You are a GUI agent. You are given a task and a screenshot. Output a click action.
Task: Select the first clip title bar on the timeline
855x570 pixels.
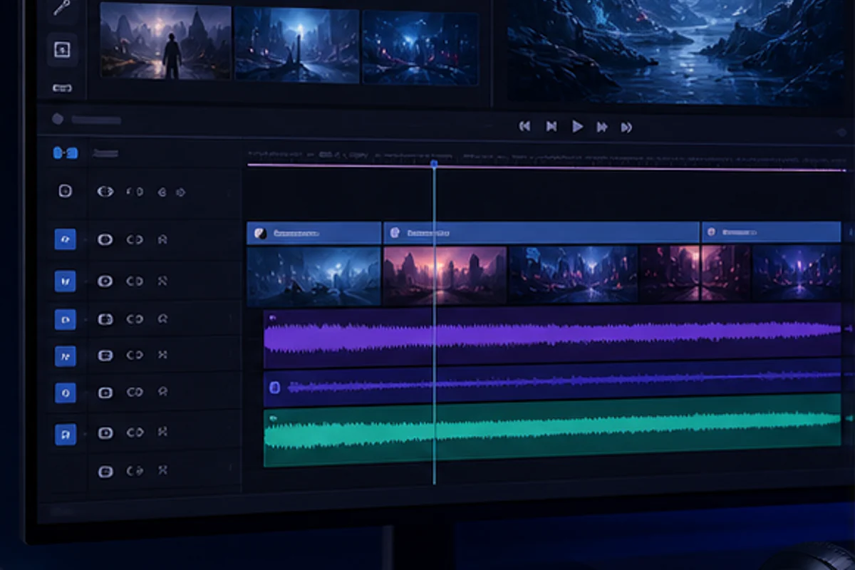(x=313, y=233)
